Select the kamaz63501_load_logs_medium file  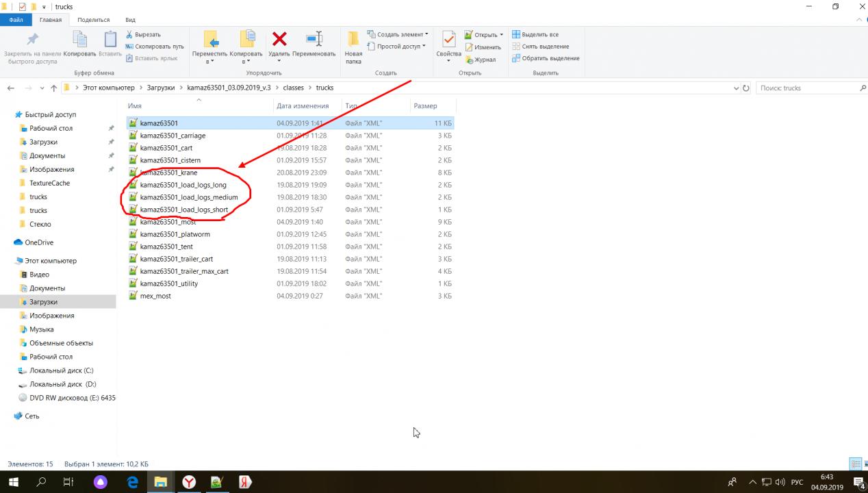pos(188,197)
